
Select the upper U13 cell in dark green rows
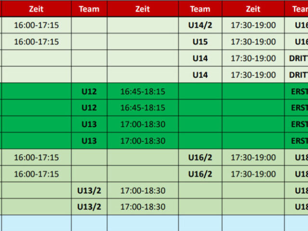point(89,124)
